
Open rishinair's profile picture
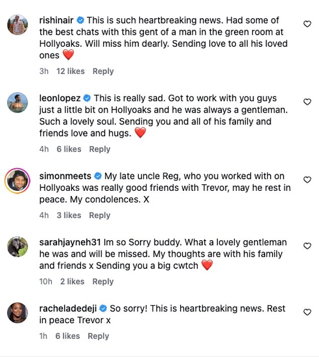point(18,24)
